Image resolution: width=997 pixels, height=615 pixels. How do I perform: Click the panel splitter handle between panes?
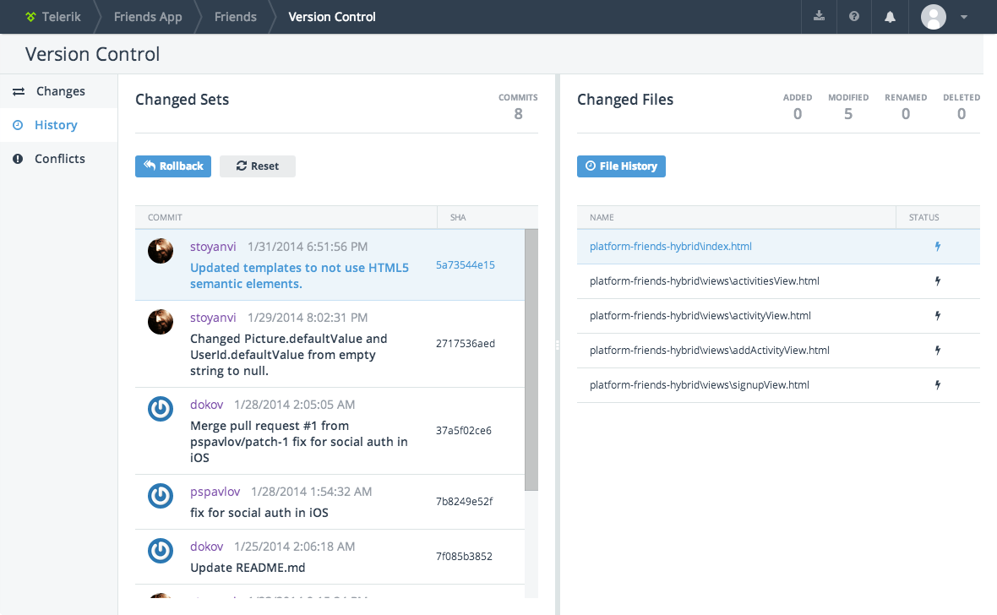pyautogui.click(x=557, y=345)
